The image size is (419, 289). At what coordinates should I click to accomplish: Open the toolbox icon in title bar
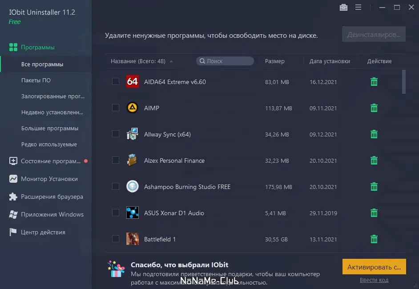point(343,7)
